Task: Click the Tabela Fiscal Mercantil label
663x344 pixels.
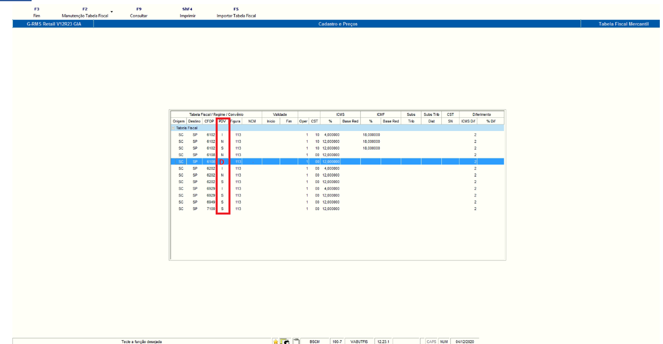Action: 623,24
